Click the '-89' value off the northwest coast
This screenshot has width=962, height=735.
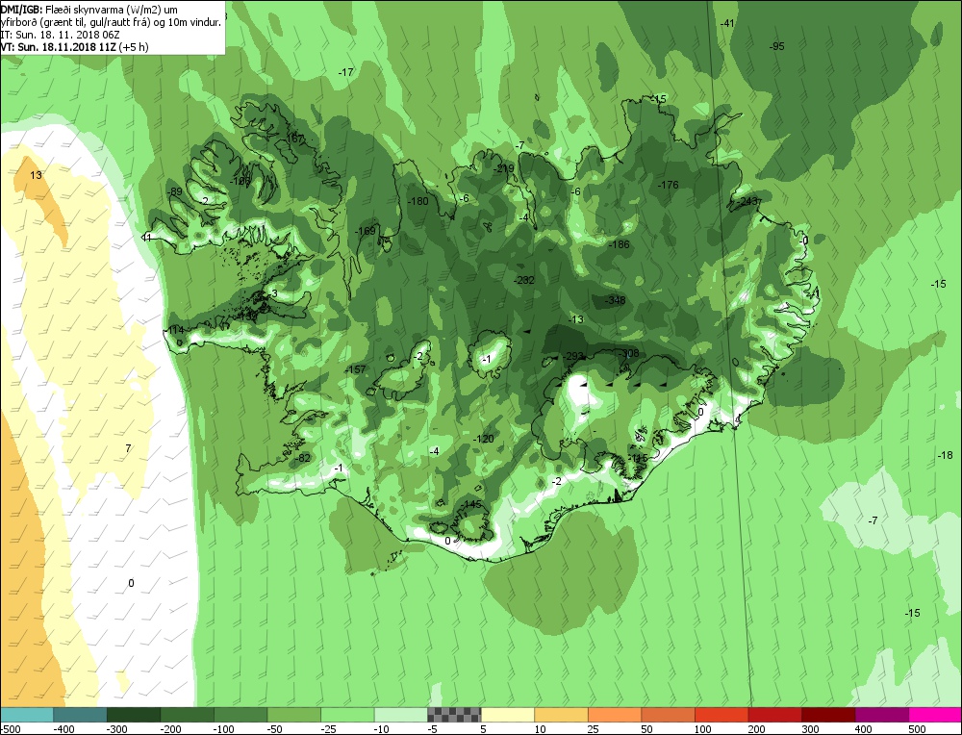pos(174,192)
